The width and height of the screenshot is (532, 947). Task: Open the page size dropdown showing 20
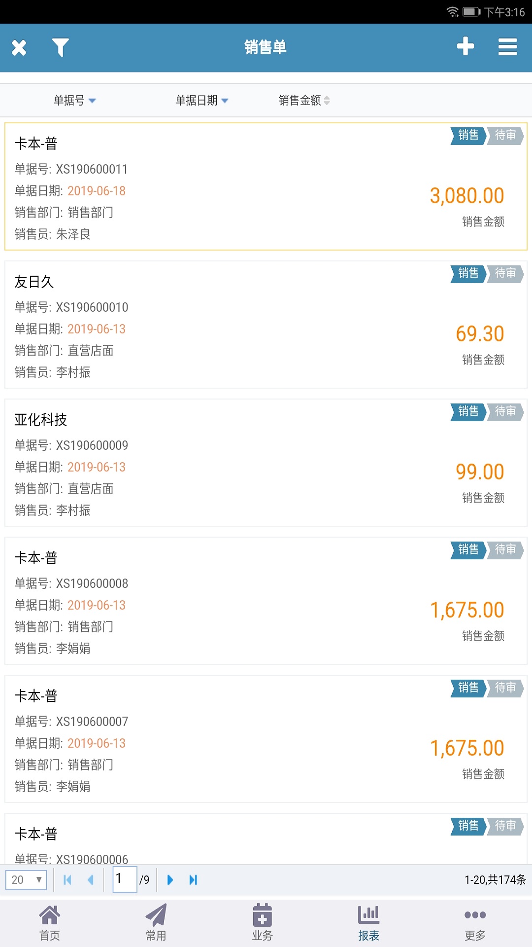[26, 879]
